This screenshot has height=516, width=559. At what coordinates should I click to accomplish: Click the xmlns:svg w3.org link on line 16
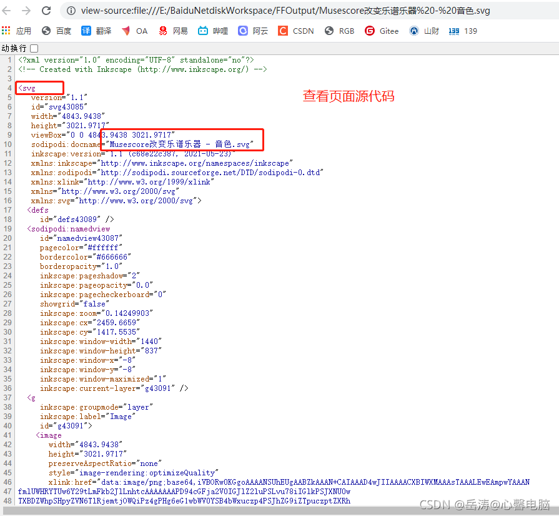[136, 201]
